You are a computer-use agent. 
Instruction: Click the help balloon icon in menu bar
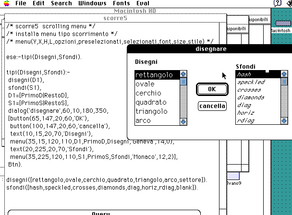pos(278,3)
